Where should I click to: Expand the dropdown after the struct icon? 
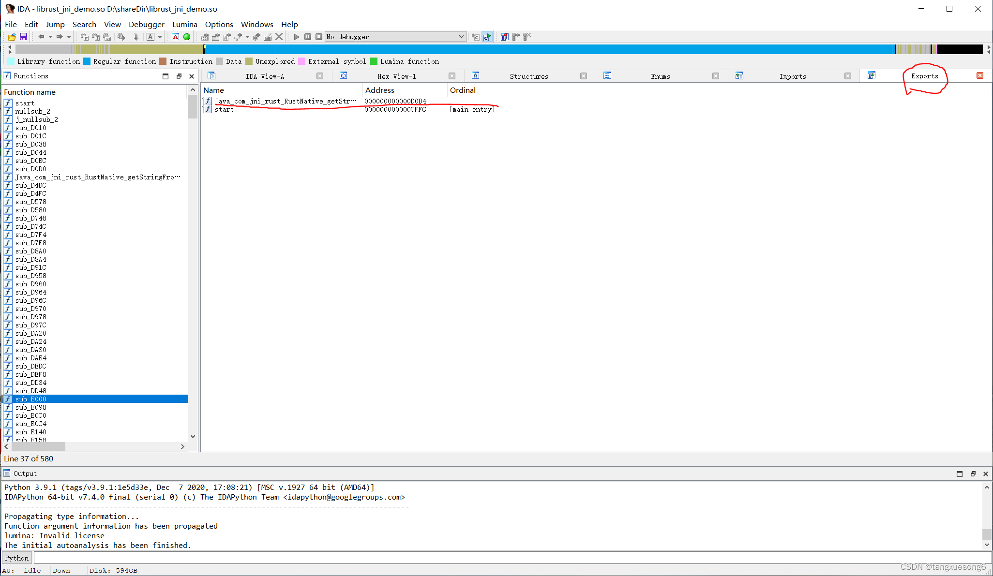coord(247,37)
